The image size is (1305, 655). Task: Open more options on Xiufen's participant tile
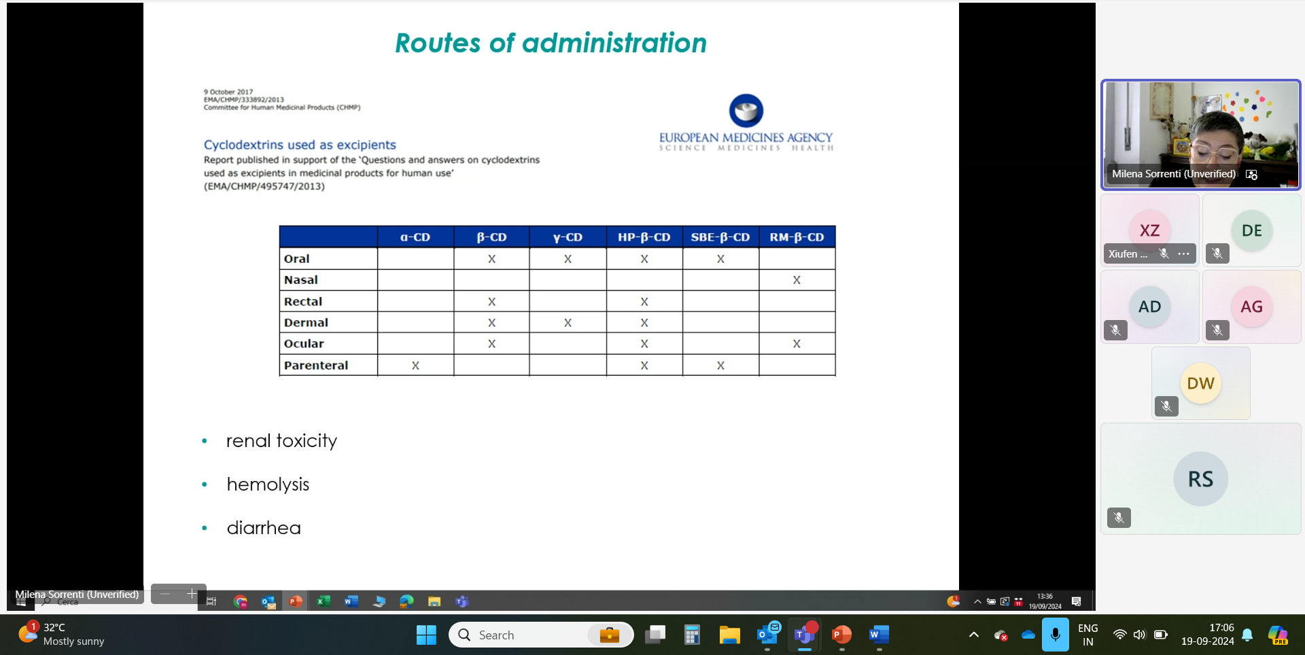click(1183, 253)
